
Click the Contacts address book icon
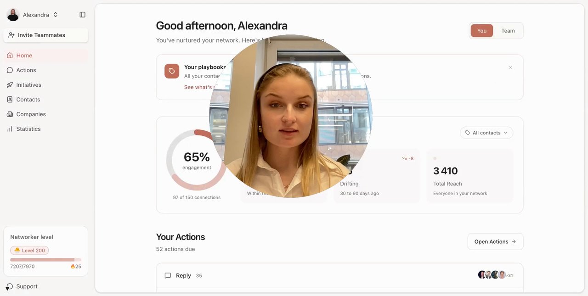(10, 100)
